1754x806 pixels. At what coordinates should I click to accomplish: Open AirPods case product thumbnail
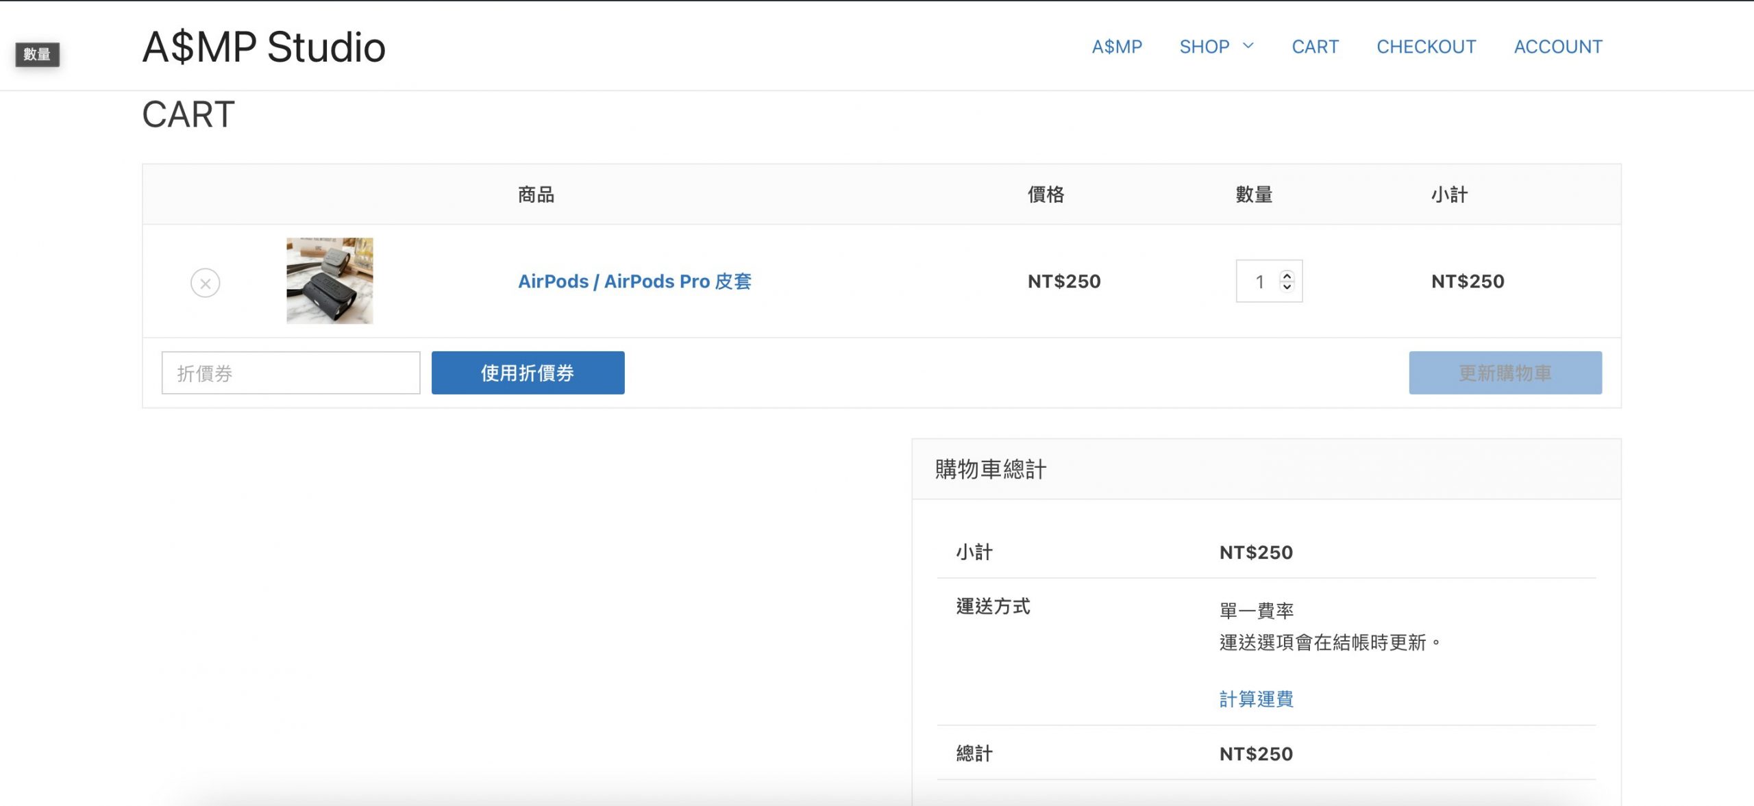330,281
